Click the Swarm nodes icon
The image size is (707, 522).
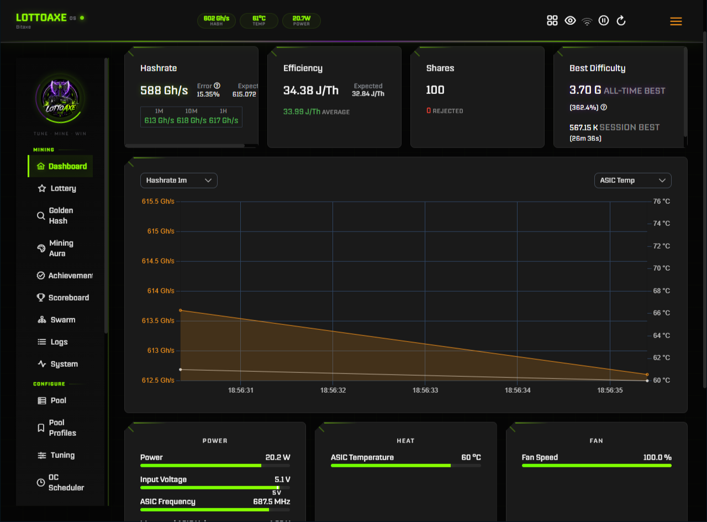click(41, 320)
